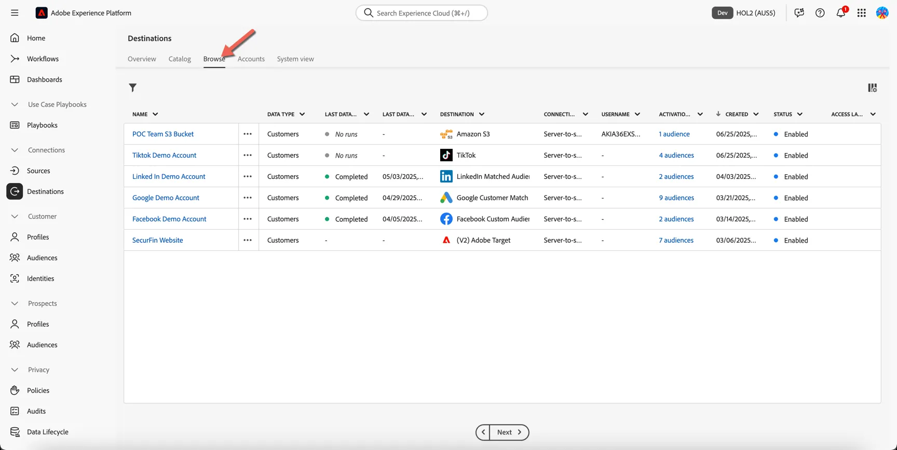Open the apps grid switcher
The height and width of the screenshot is (450, 897).
862,13
